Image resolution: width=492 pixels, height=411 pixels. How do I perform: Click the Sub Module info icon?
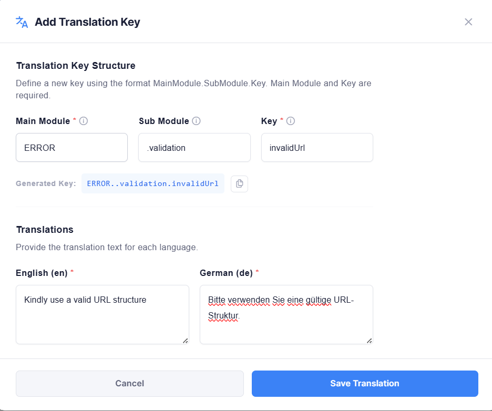(196, 121)
